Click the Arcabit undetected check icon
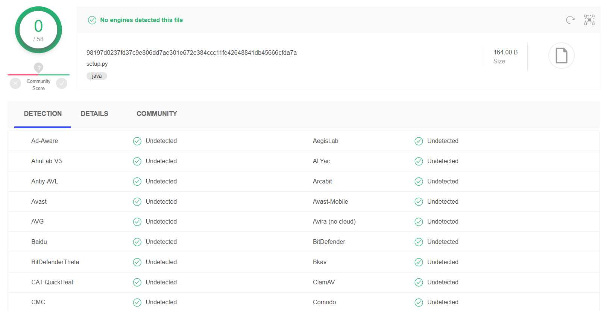Screen dimensions: 601x311 click(419, 182)
